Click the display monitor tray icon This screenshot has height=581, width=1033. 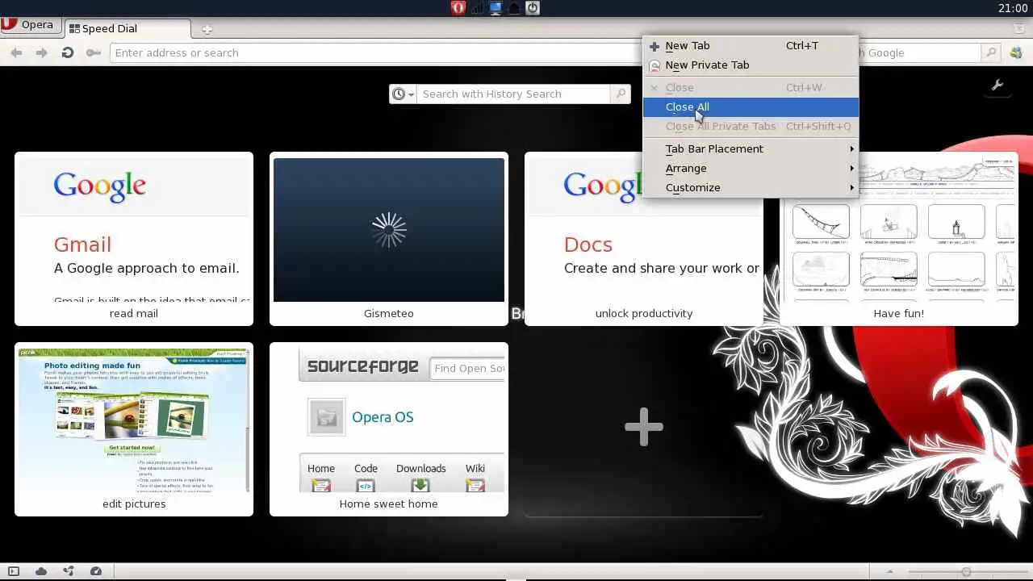[496, 8]
